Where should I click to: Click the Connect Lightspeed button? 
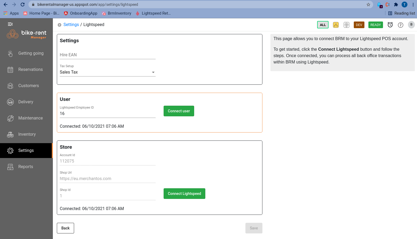click(184, 194)
